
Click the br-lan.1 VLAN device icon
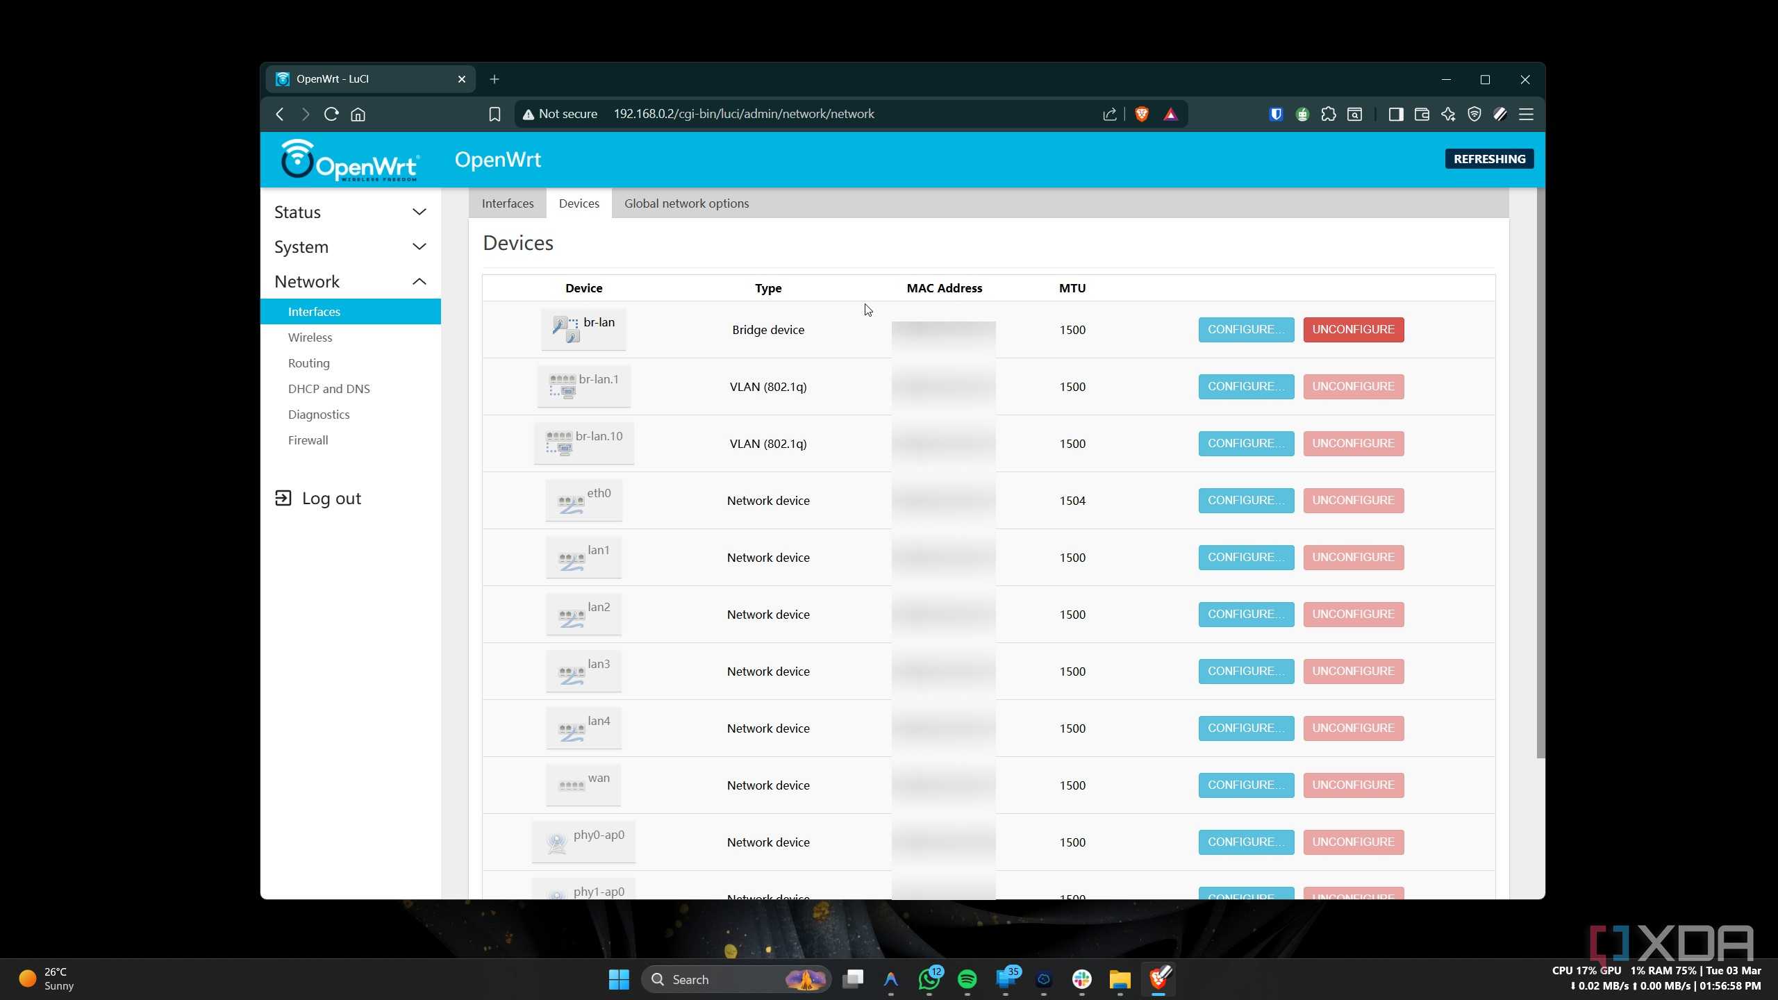point(563,385)
